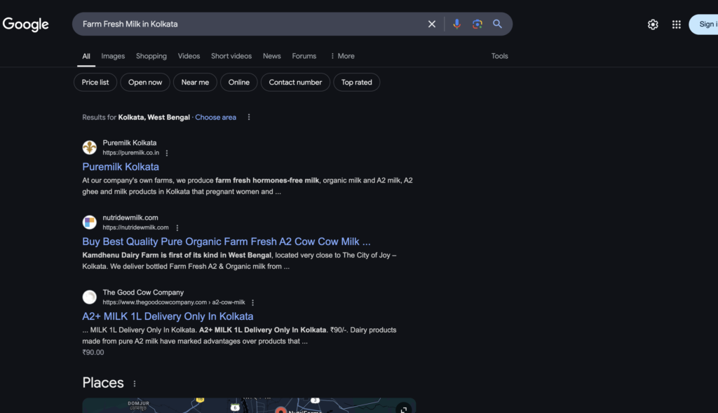Viewport: 718px width, 413px height.
Task: Click the magnifying glass search button
Action: pyautogui.click(x=497, y=24)
